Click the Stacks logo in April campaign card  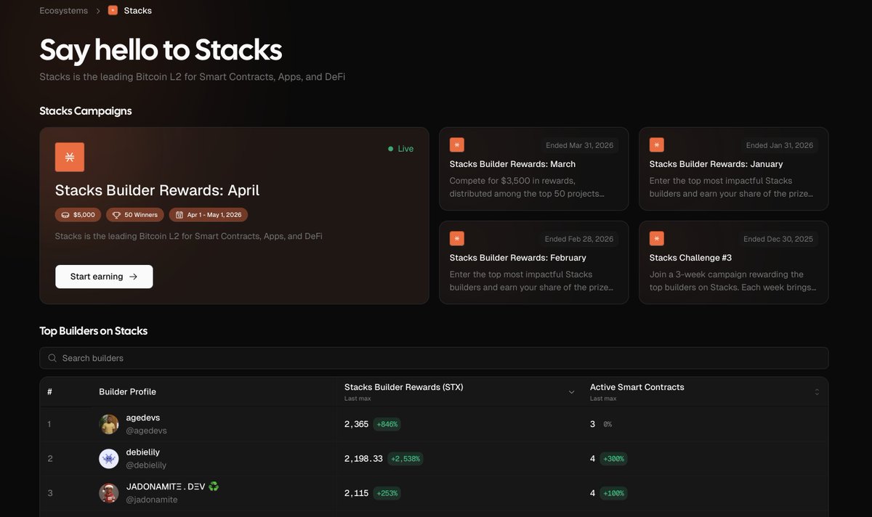pyautogui.click(x=70, y=157)
